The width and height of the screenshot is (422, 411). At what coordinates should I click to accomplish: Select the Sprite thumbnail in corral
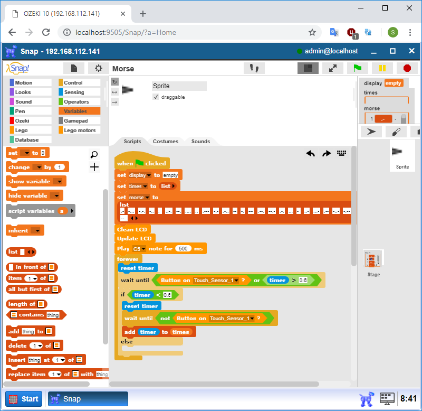[x=402, y=155]
